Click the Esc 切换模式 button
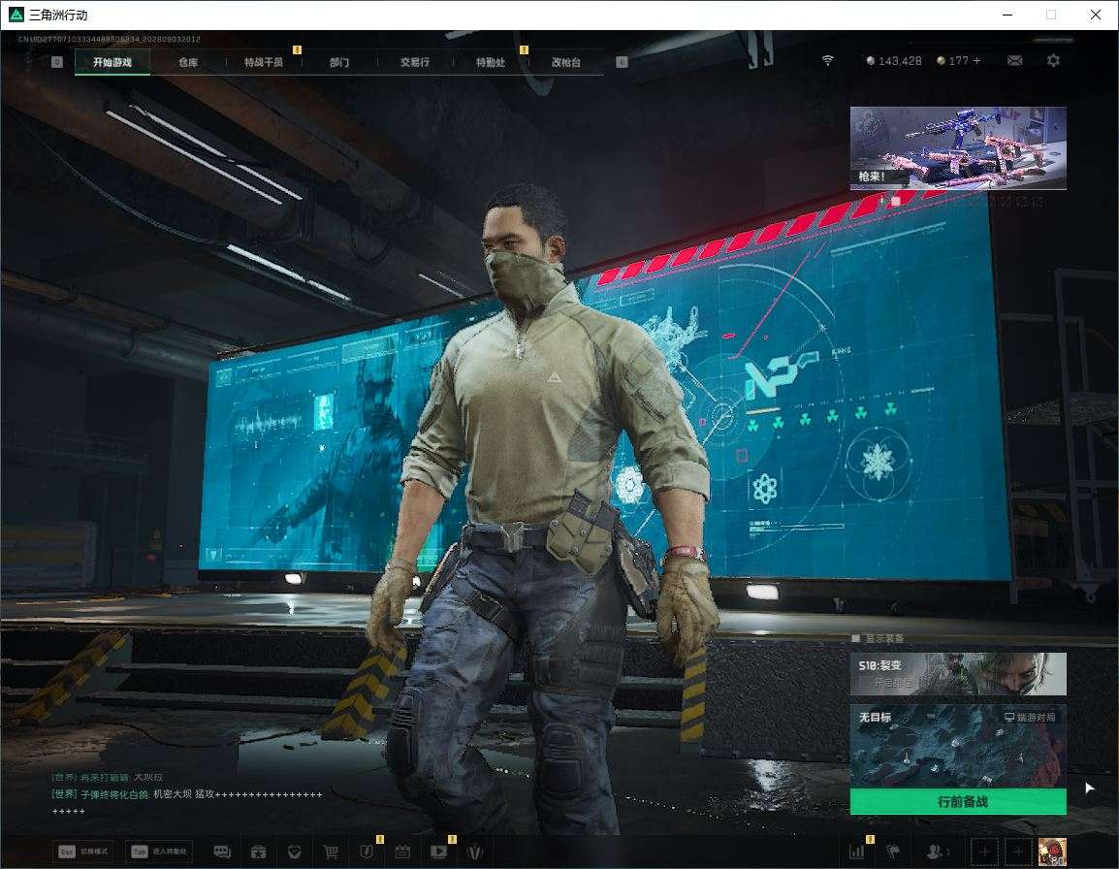This screenshot has height=869, width=1119. [x=84, y=852]
